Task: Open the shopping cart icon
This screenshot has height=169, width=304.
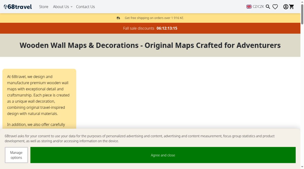Action: coord(292,7)
